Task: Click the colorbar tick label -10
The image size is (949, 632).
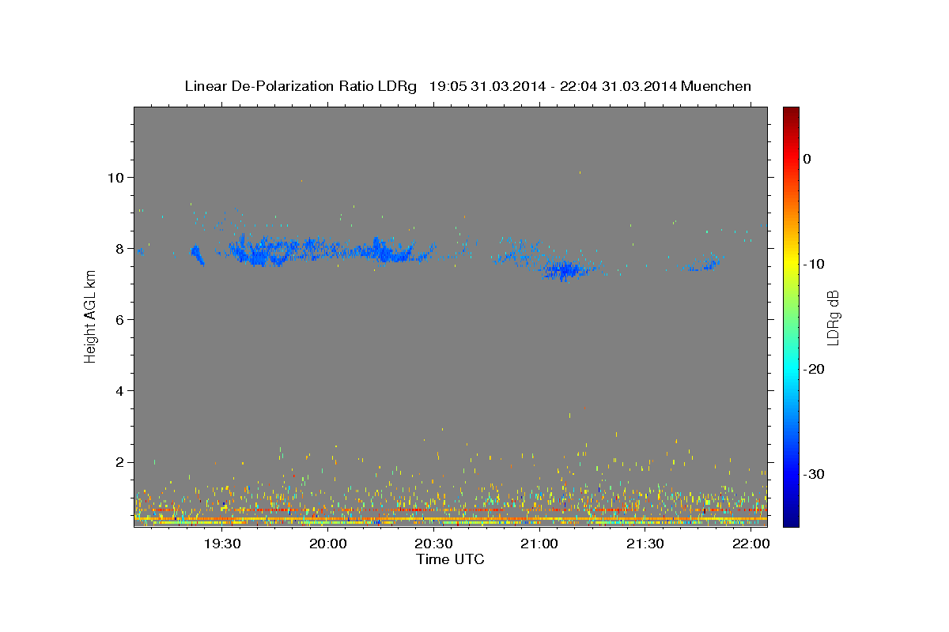Action: [814, 264]
